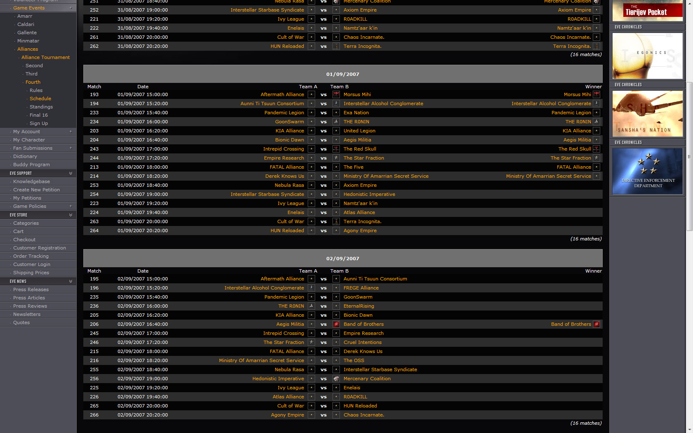Open the Alliance Tournament sidebar item
Screen dimensions: 693x433
click(45, 57)
